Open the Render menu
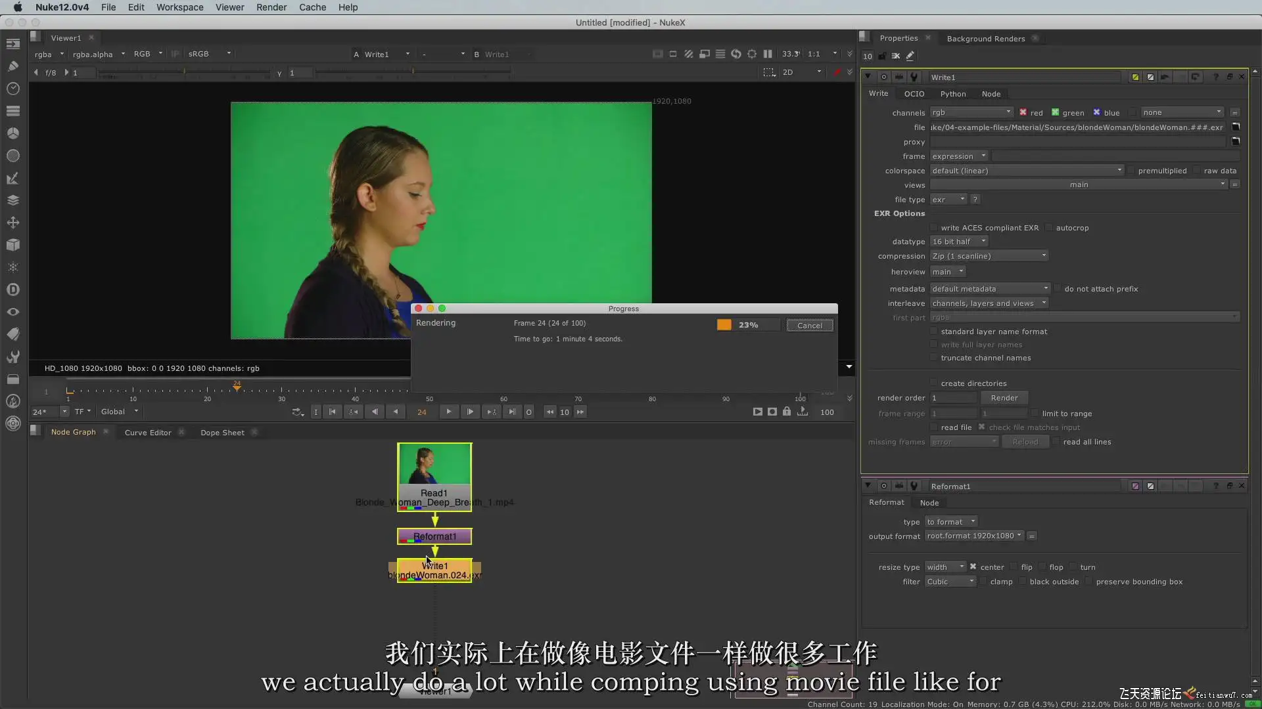Screen dimensions: 1262x709 click(271, 7)
